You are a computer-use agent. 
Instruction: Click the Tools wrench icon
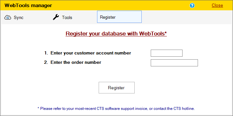[x=56, y=17]
